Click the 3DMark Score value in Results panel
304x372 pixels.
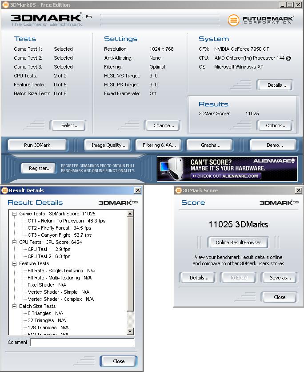252,113
